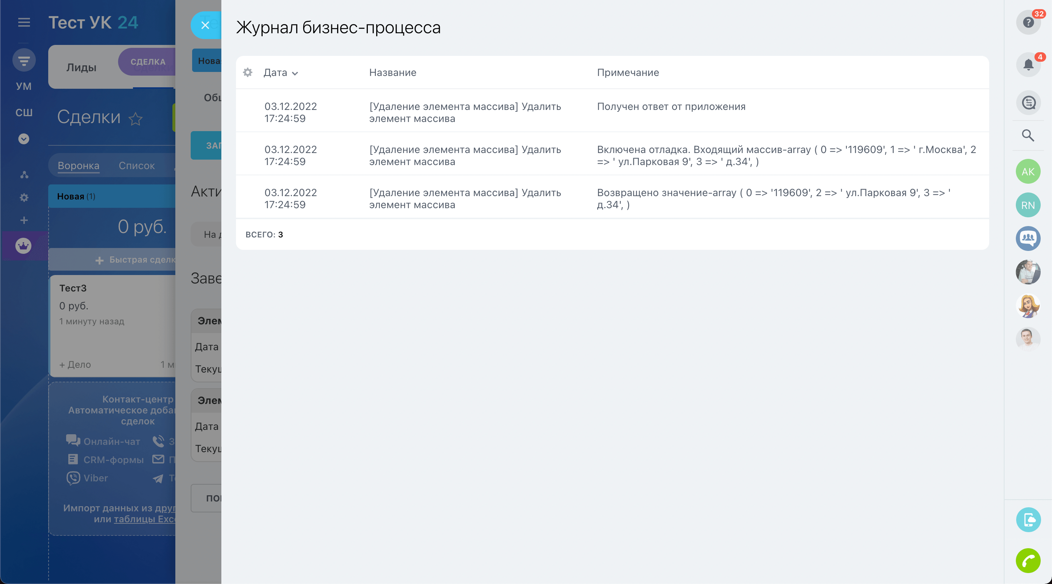
Task: Click the grid settings gear icon
Action: (248, 73)
